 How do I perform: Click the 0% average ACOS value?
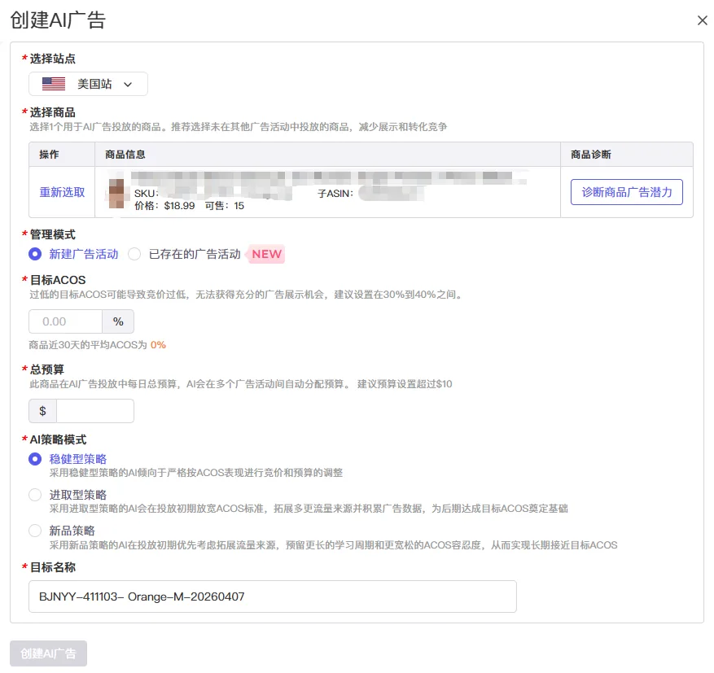[158, 345]
